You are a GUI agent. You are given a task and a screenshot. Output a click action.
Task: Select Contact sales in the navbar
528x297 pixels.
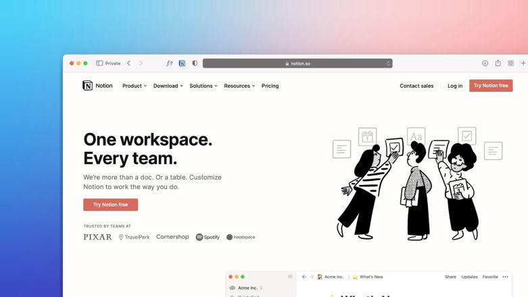coord(416,86)
